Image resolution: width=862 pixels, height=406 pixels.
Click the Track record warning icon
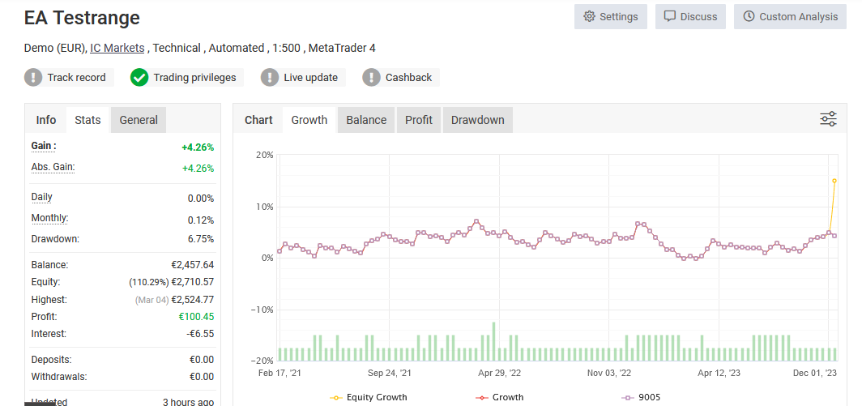(x=34, y=78)
